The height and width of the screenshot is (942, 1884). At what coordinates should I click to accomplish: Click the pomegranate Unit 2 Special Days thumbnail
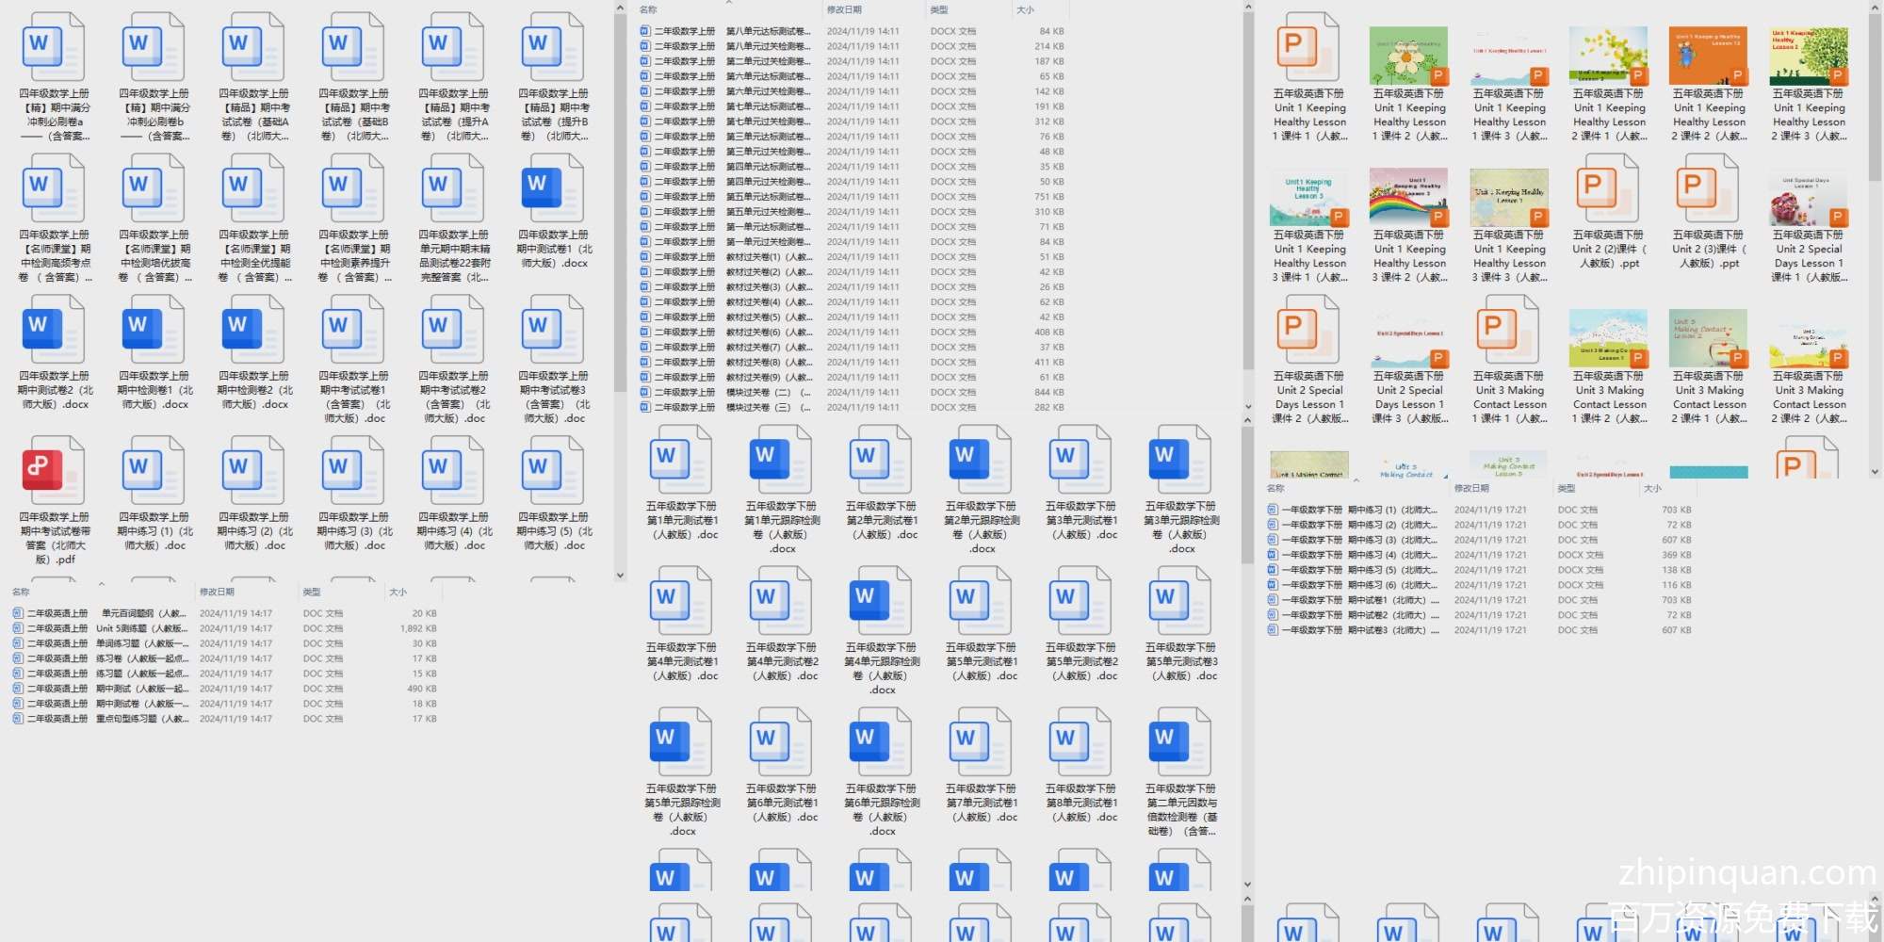1809,198
